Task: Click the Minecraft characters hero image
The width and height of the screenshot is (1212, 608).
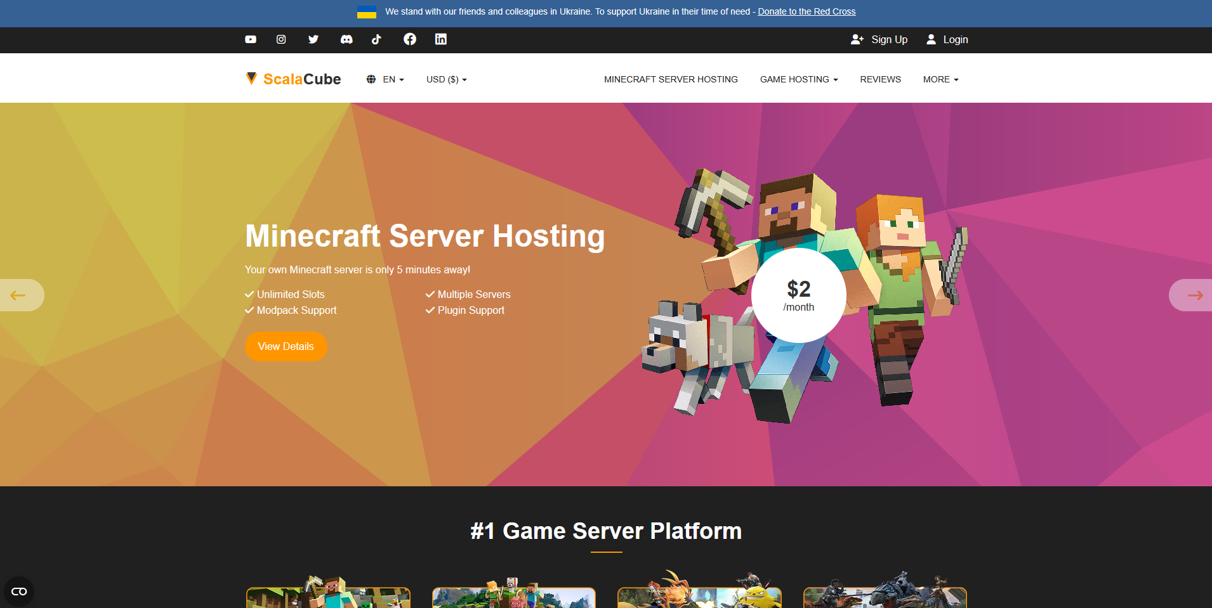Action: [x=804, y=295]
